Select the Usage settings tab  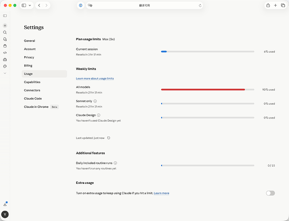(45, 74)
